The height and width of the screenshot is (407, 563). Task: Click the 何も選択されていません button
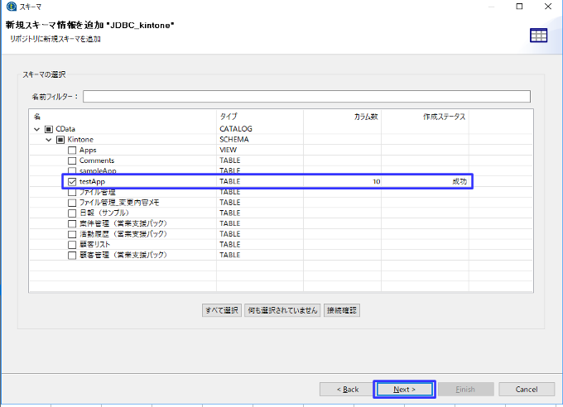[x=282, y=310]
